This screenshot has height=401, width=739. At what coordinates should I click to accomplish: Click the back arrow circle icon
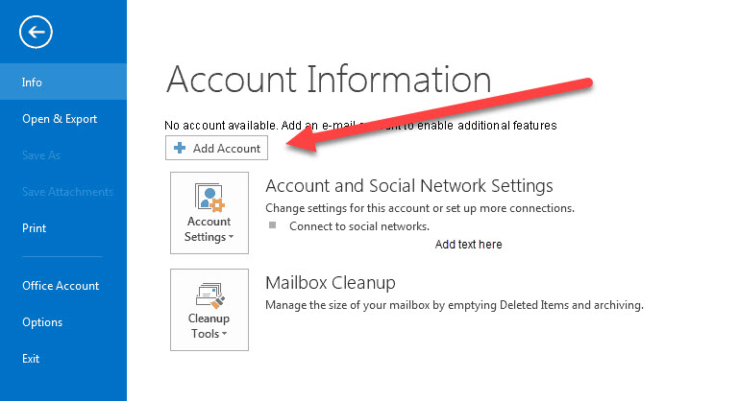[36, 32]
